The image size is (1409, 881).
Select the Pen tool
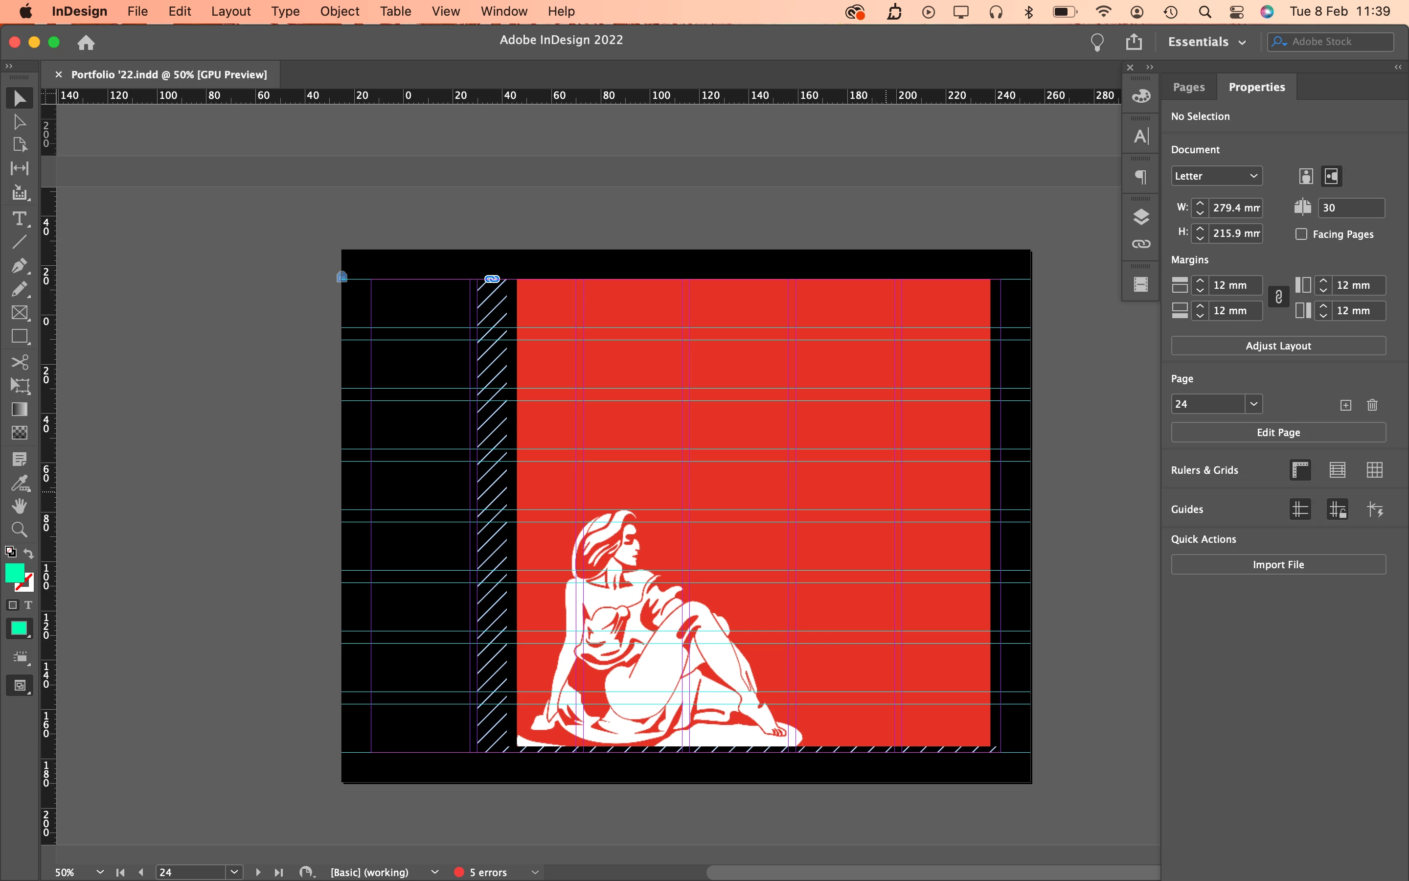point(19,266)
